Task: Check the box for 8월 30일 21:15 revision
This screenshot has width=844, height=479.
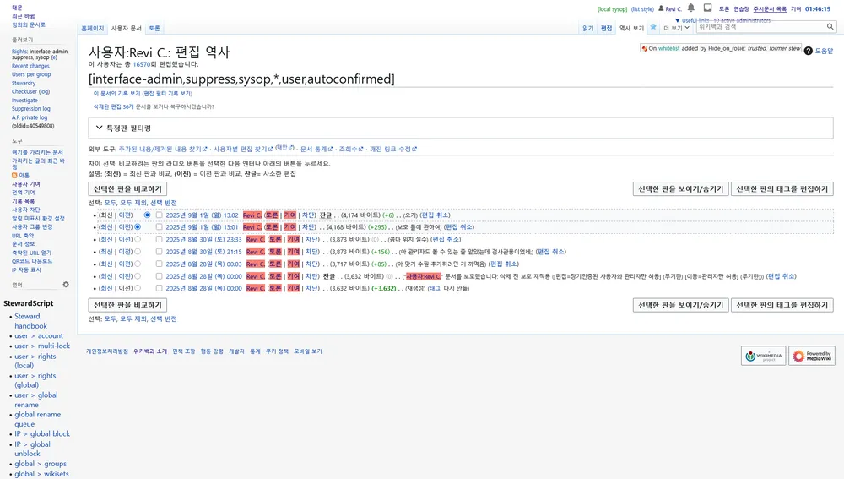Action: (159, 252)
